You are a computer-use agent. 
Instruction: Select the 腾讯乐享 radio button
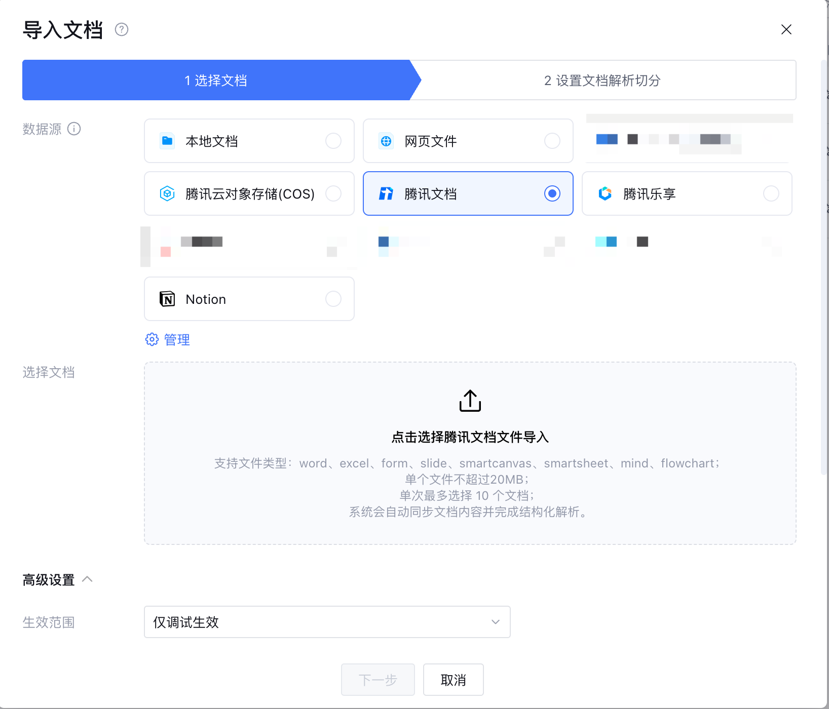pos(771,193)
